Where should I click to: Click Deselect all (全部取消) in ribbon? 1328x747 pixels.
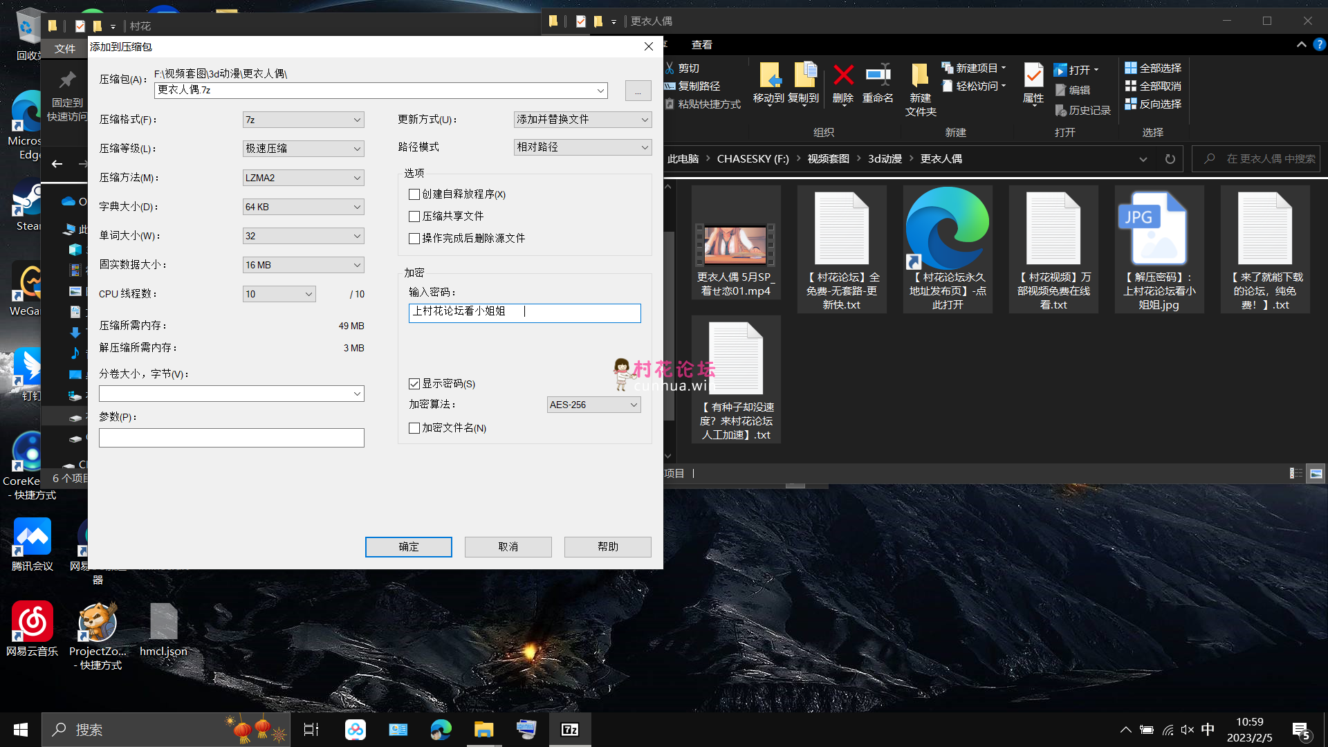[x=1153, y=86]
